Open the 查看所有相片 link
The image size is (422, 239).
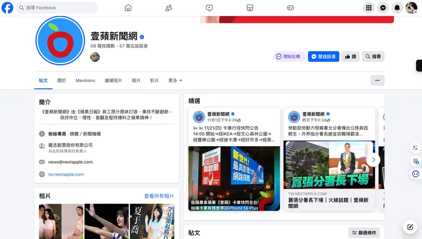[159, 196]
